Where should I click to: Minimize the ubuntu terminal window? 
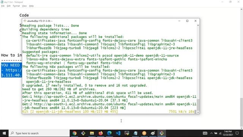click(x=179, y=21)
